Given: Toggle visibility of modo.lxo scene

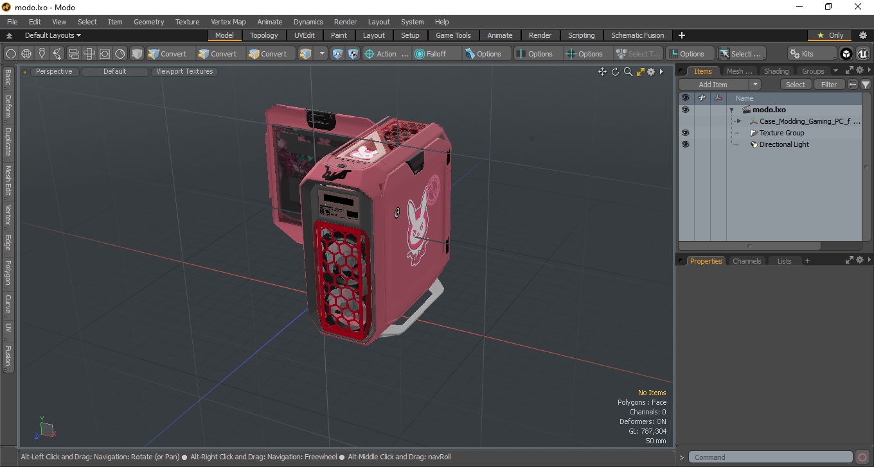Looking at the screenshot, I should (685, 110).
